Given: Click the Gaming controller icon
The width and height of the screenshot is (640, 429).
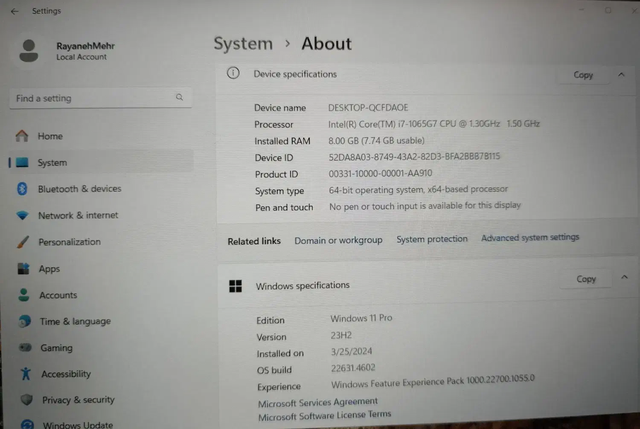Looking at the screenshot, I should [x=25, y=348].
